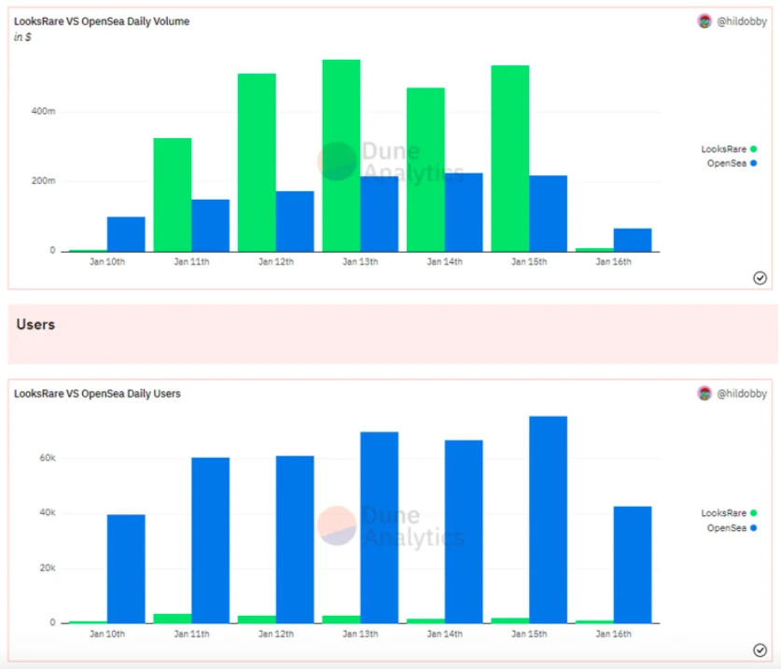This screenshot has width=781, height=669.
Task: Click the @hildobby avatar on the Daily Users chart
Action: (704, 394)
